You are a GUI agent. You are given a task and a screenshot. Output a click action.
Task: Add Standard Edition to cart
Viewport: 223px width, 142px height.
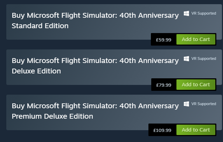(196, 39)
